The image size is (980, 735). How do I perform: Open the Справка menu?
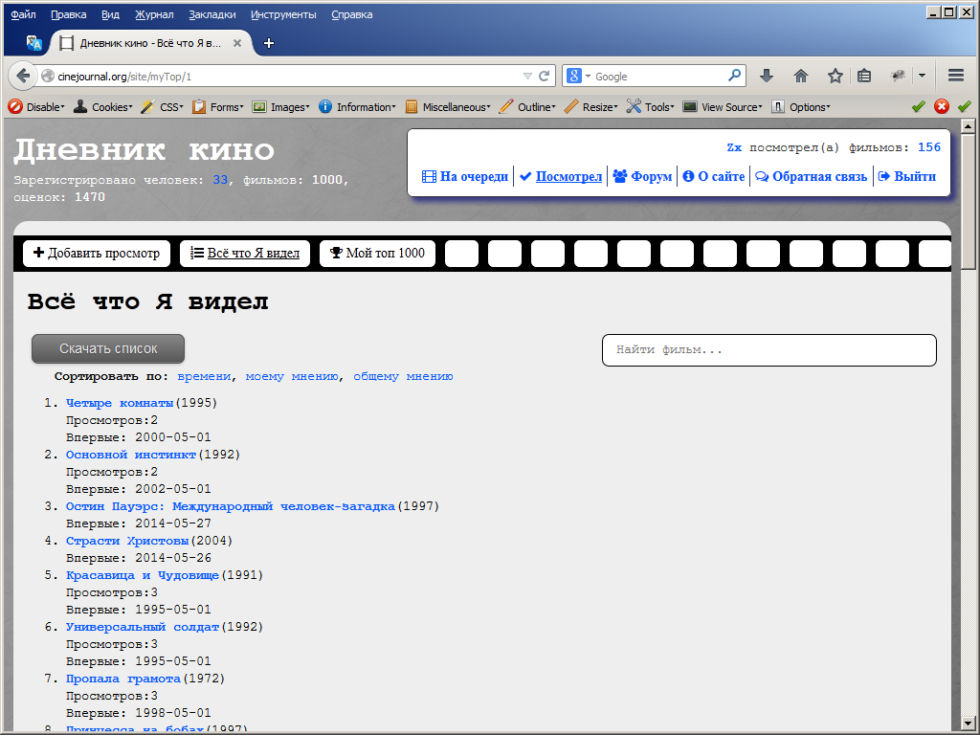coord(352,14)
